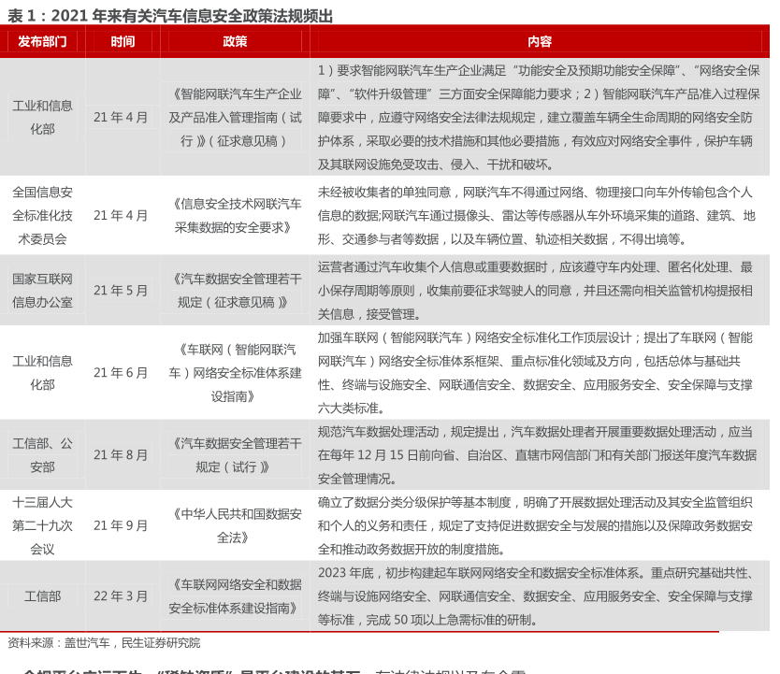Select policy 《汽车数据安全管理若干规定（征求意见稿）》
Image resolution: width=780 pixels, height=674 pixels.
coord(235,291)
